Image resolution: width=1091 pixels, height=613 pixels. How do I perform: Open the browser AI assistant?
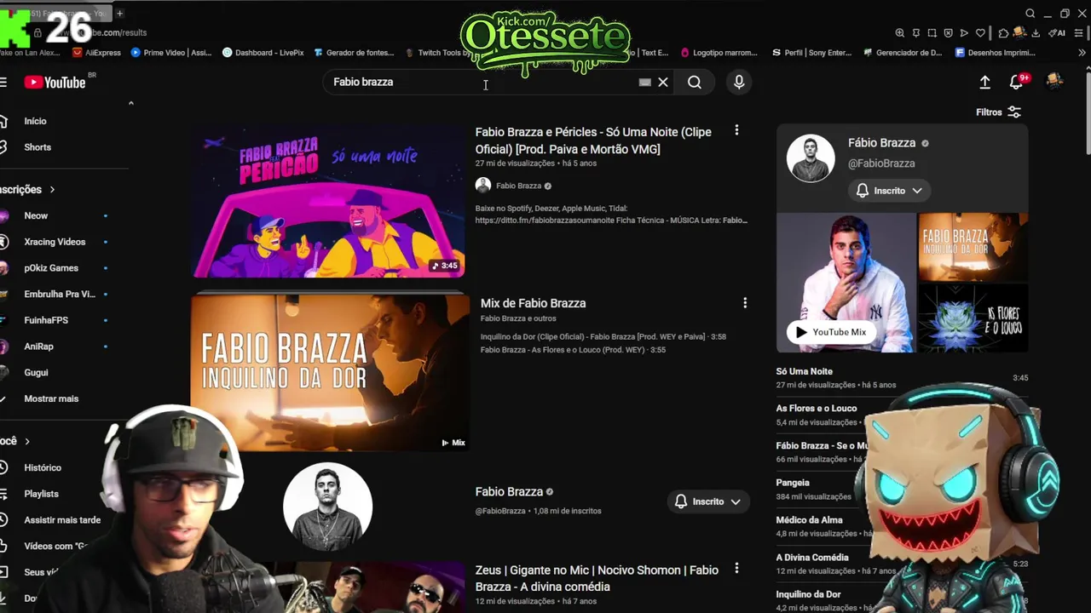coord(1058,32)
